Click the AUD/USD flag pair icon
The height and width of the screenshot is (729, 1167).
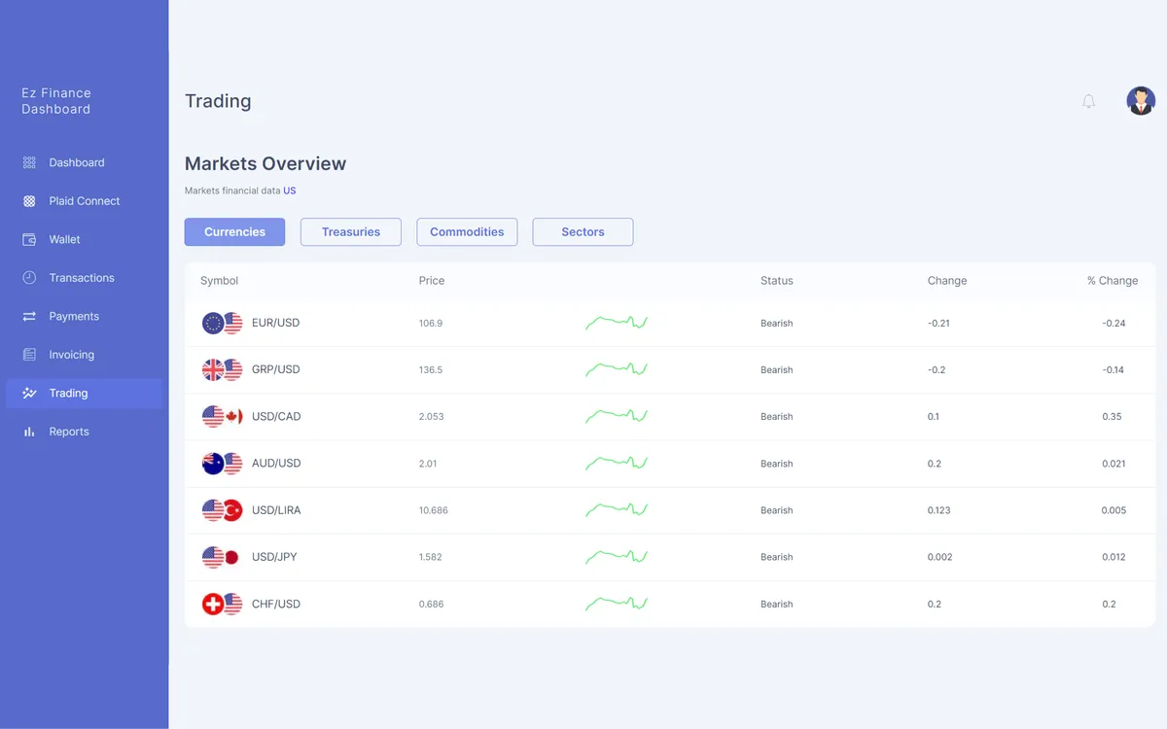point(223,464)
